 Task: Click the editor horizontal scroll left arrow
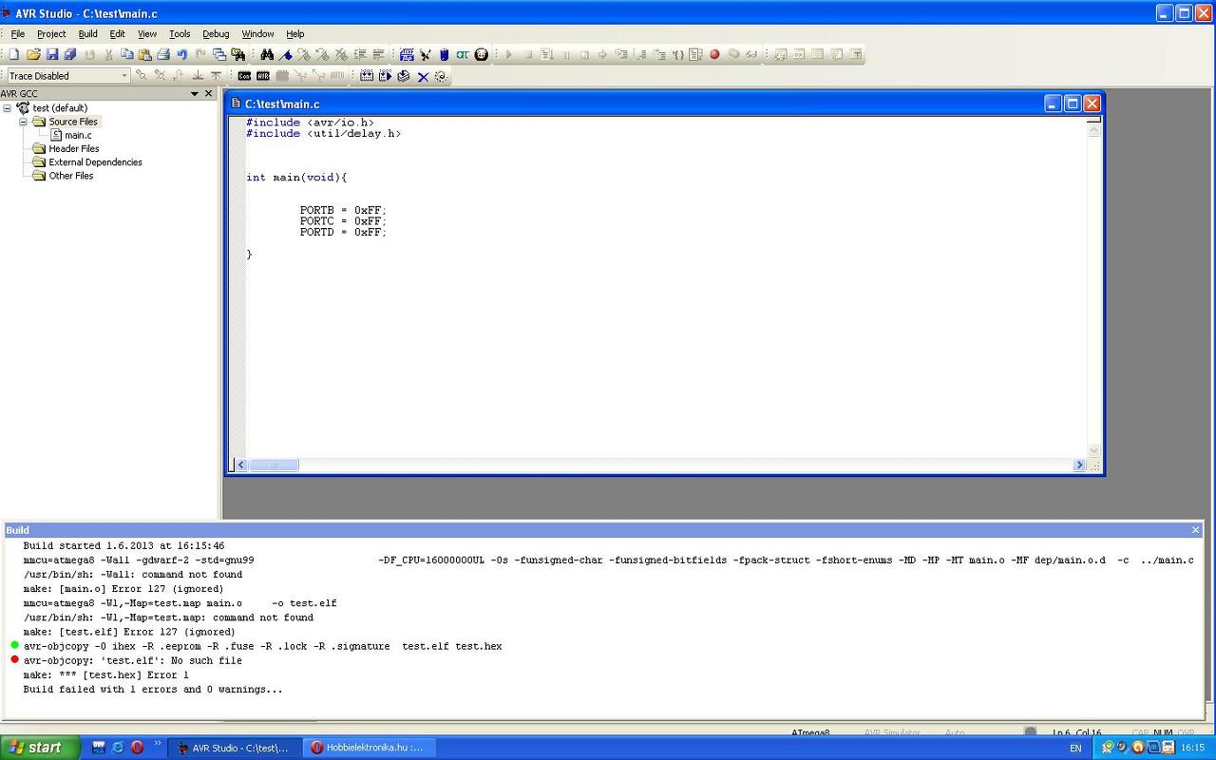(241, 465)
